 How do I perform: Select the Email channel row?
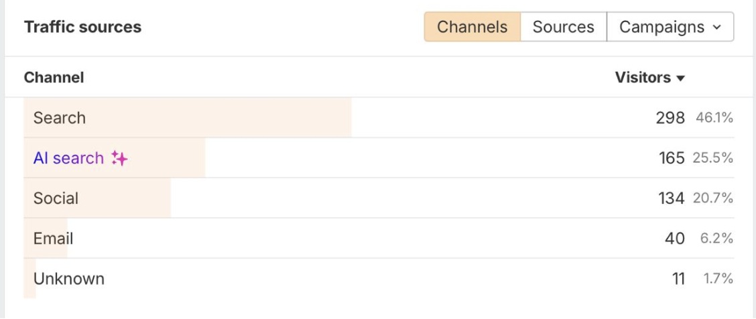[53, 239]
